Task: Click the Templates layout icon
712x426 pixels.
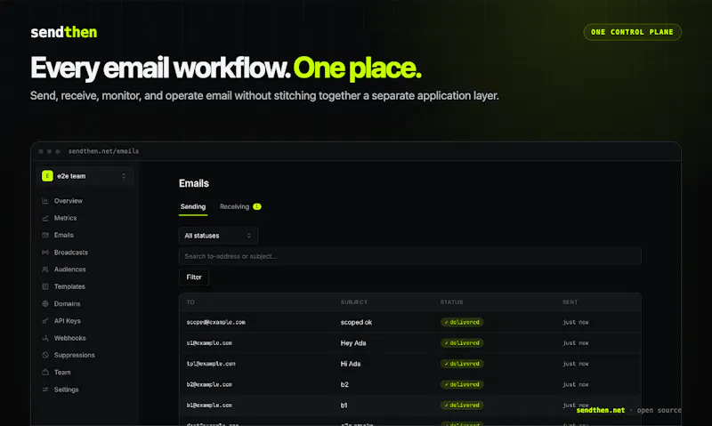Action: click(45, 286)
